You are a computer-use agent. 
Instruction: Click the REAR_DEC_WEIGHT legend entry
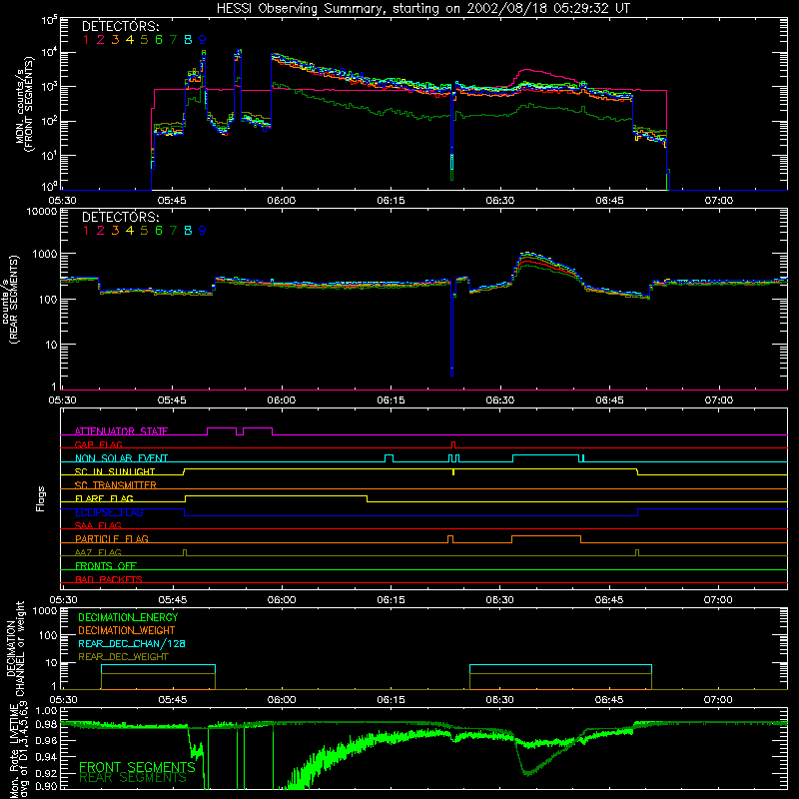(123, 657)
